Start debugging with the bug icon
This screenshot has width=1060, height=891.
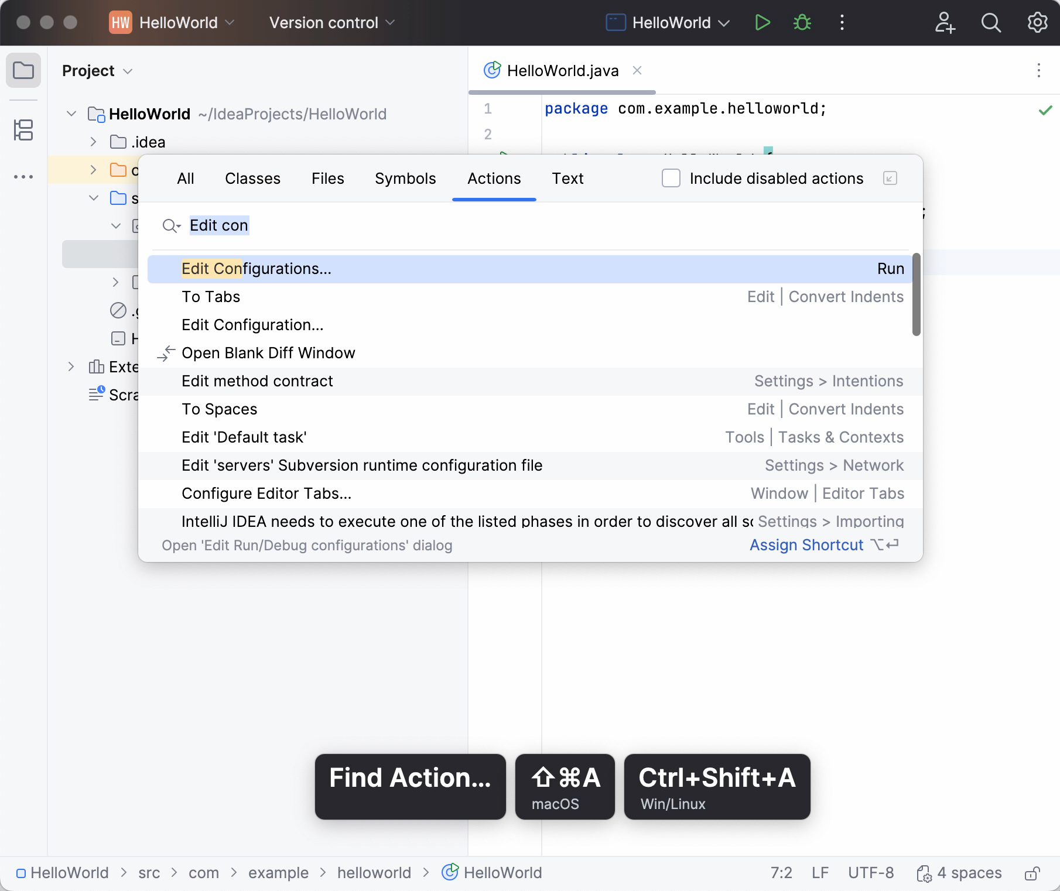802,22
